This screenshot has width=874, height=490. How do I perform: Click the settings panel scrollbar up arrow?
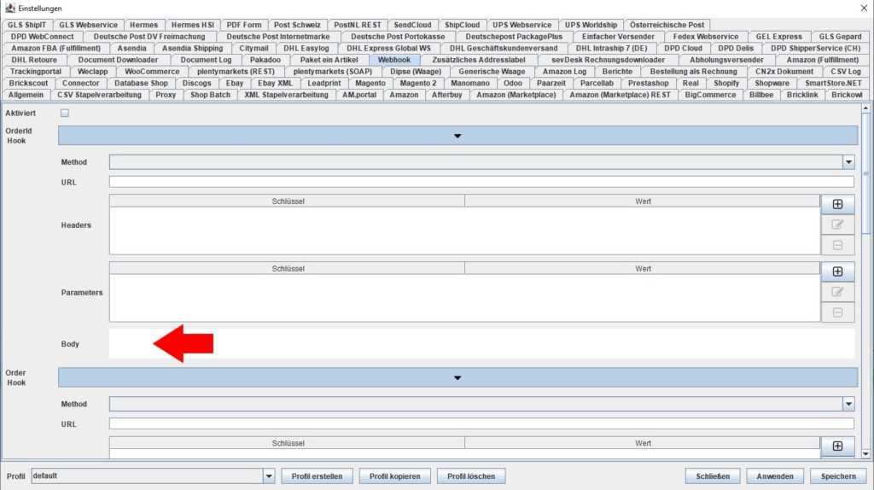click(865, 108)
